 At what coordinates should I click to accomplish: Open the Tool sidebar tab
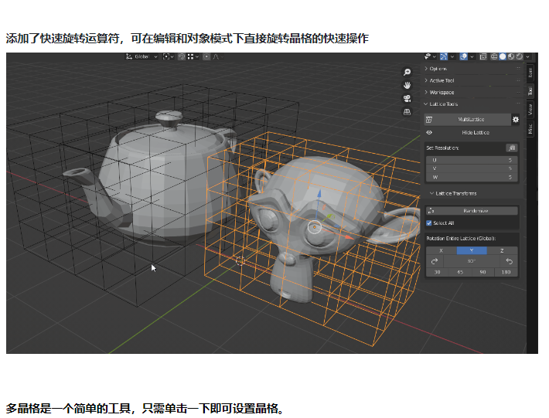(530, 91)
